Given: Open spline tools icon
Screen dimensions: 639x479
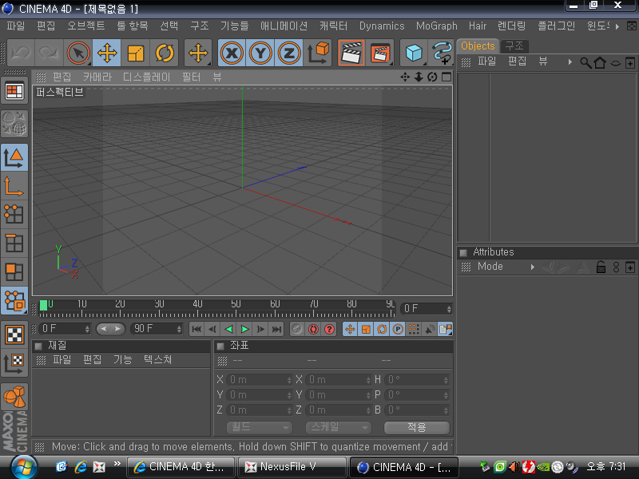Looking at the screenshot, I should click(442, 53).
